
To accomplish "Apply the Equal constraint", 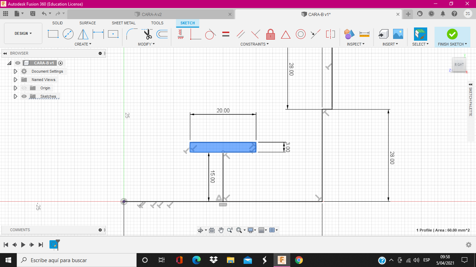I will (226, 34).
